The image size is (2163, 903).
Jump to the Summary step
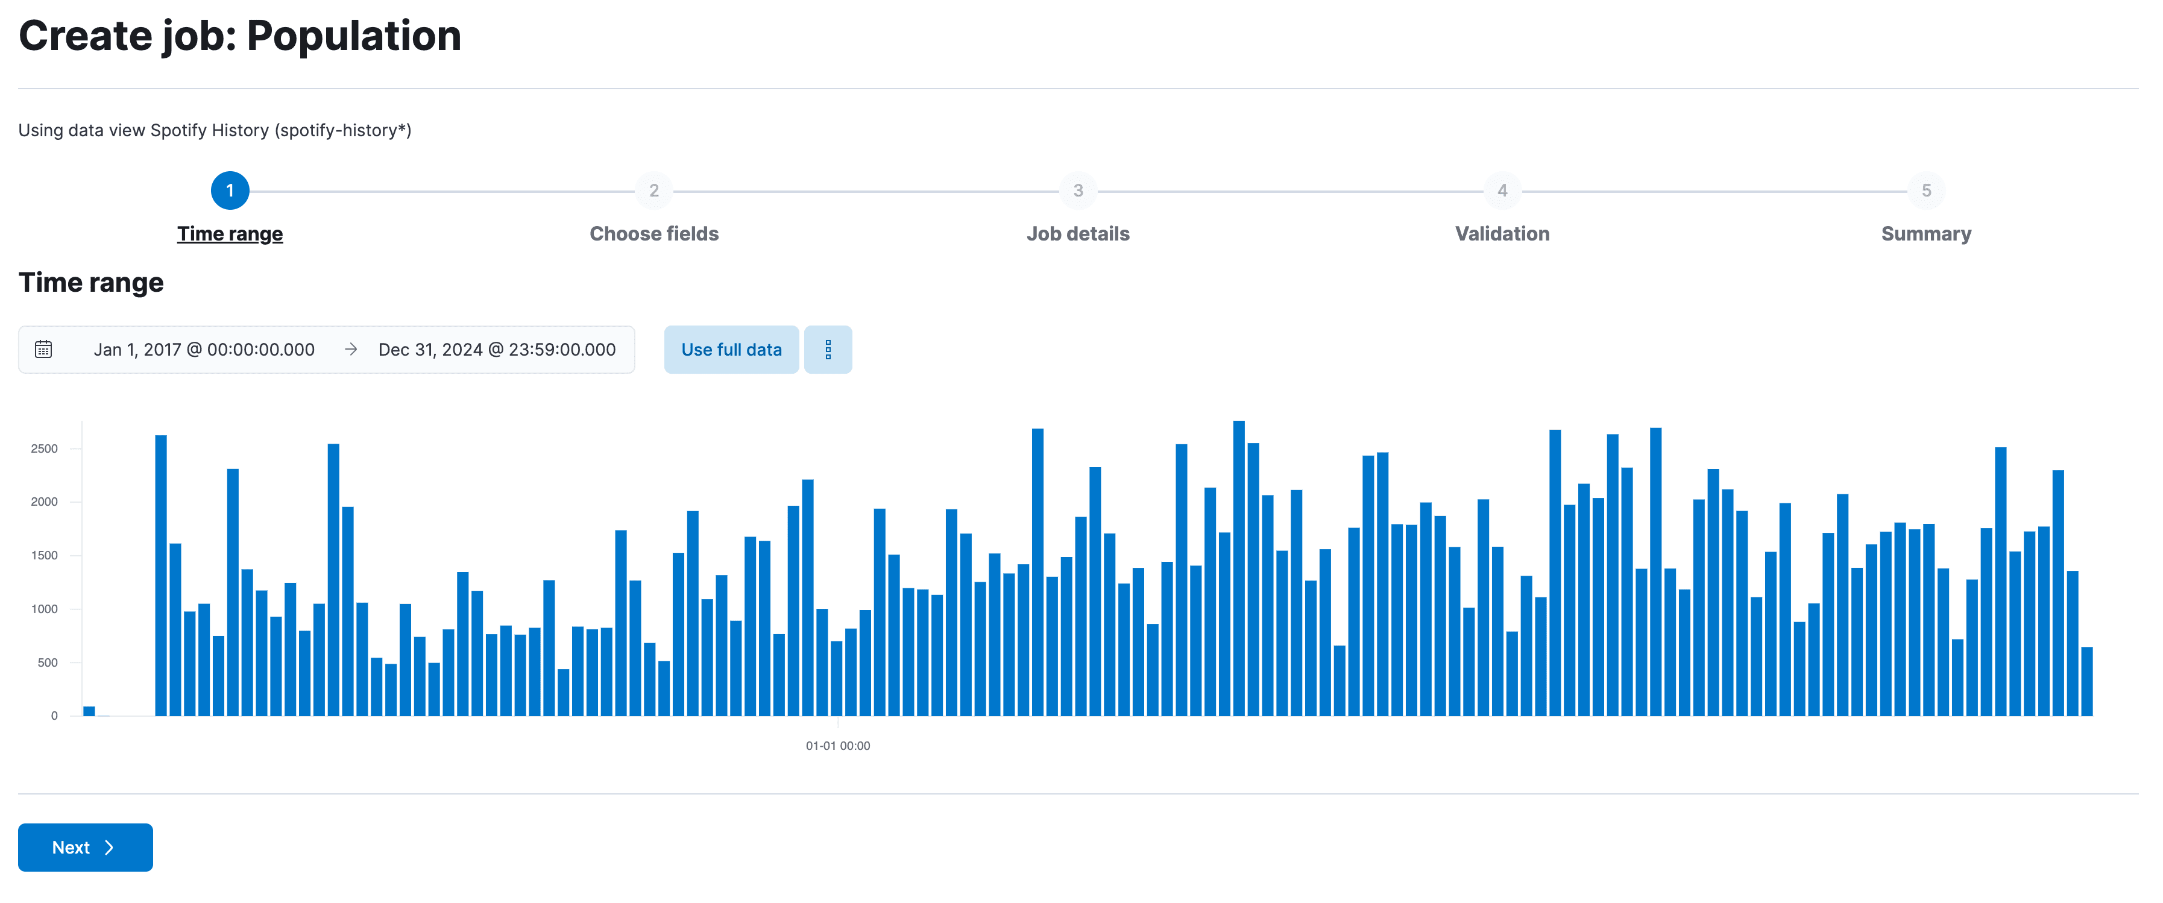1925,233
